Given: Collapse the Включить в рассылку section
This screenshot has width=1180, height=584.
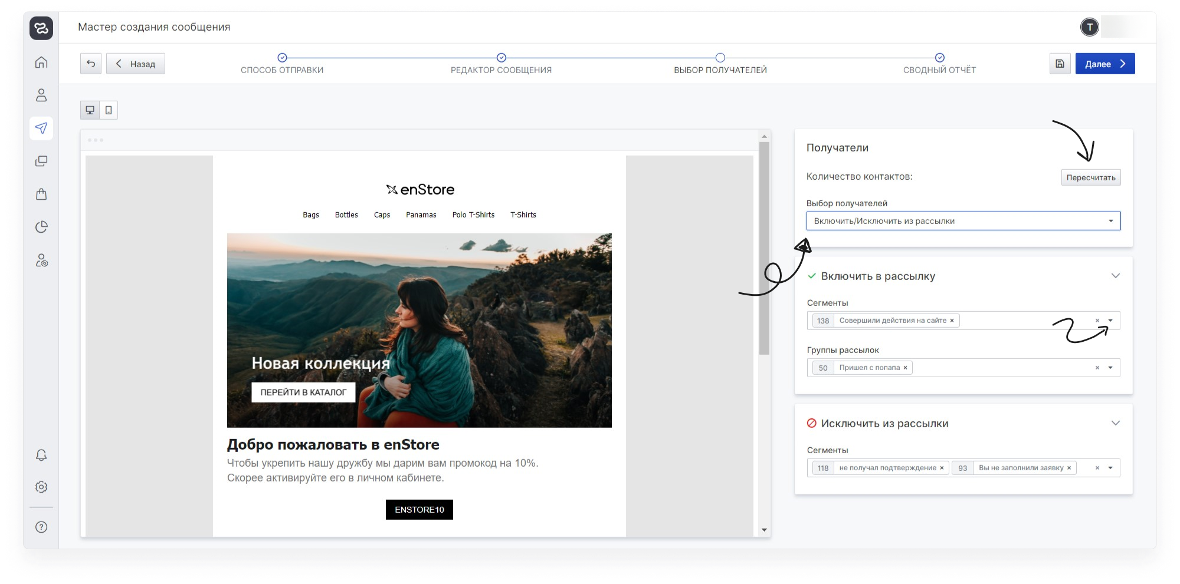Looking at the screenshot, I should click(x=1116, y=276).
